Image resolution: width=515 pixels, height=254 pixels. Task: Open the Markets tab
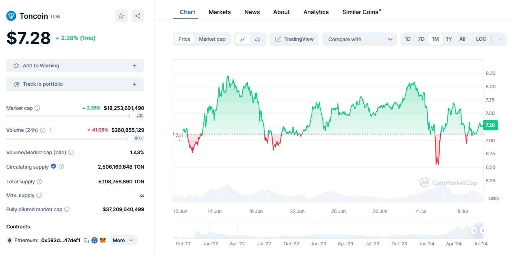[220, 12]
